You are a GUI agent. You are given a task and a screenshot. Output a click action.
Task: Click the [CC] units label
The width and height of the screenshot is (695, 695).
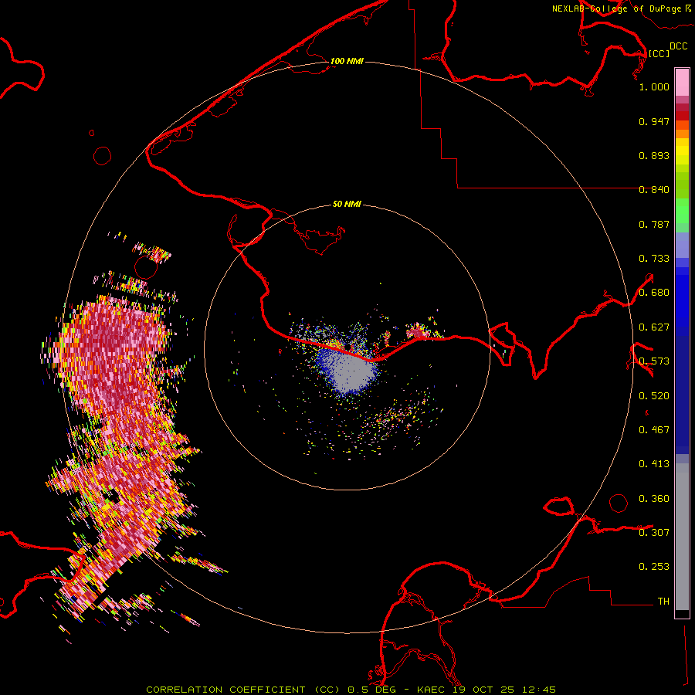pyautogui.click(x=659, y=53)
